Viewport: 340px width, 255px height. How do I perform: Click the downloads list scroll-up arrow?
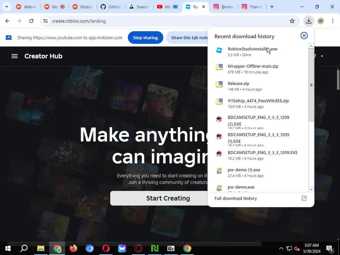click(311, 46)
